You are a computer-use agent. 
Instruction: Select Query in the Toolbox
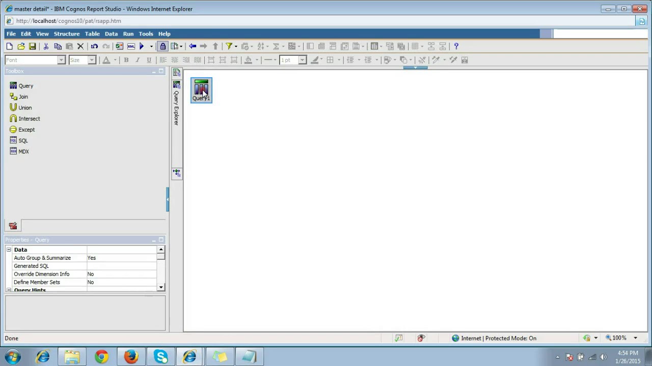tap(22, 86)
